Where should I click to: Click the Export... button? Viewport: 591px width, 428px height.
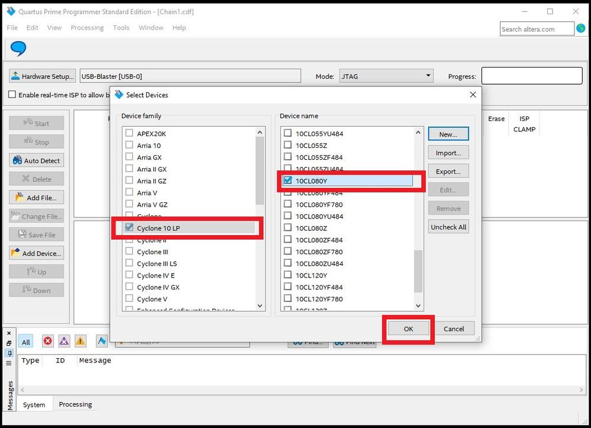point(448,171)
